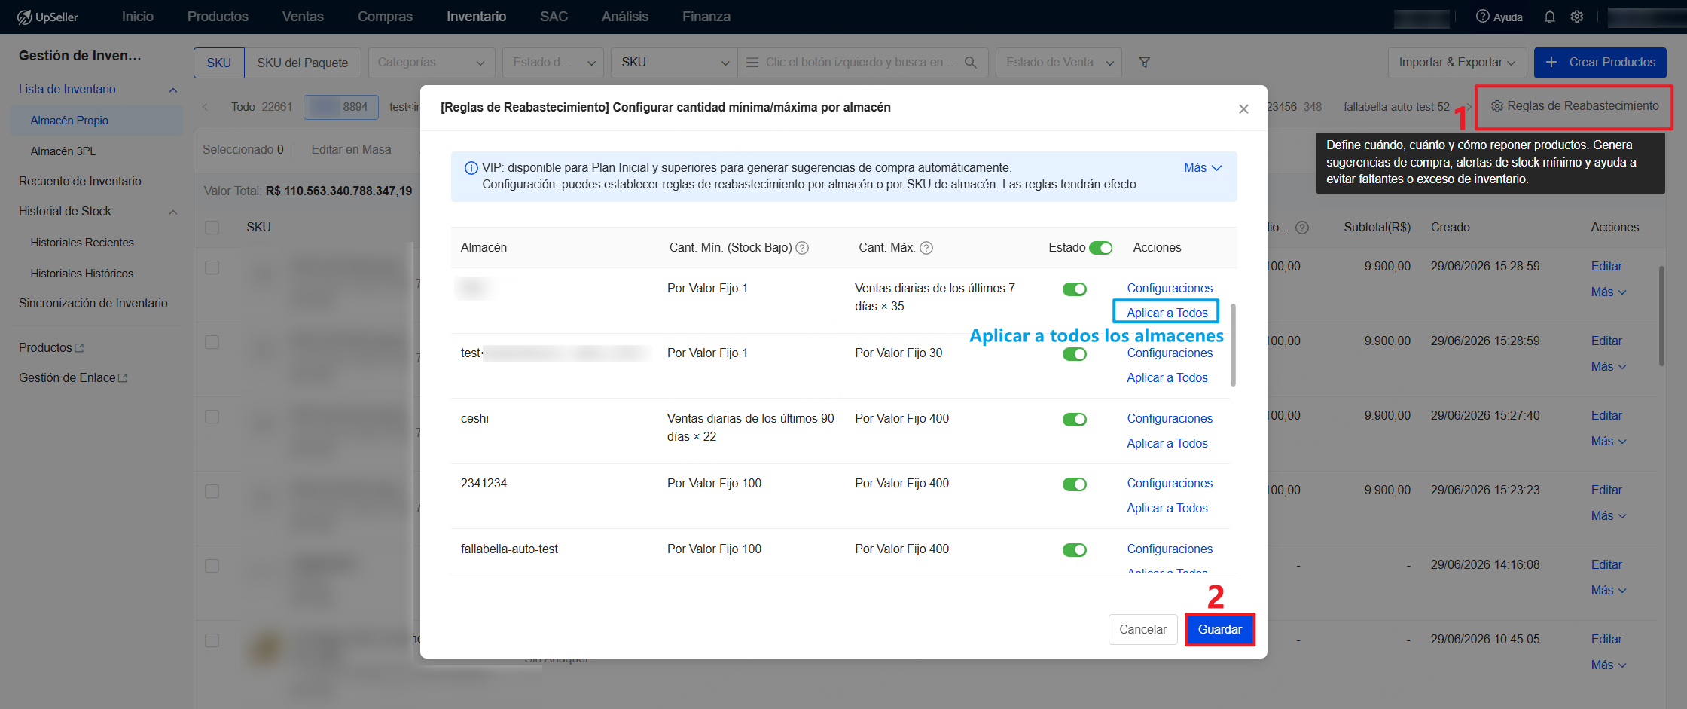The height and width of the screenshot is (709, 1687).
Task: Select Almacén 3PL in sidebar
Action: [x=63, y=151]
